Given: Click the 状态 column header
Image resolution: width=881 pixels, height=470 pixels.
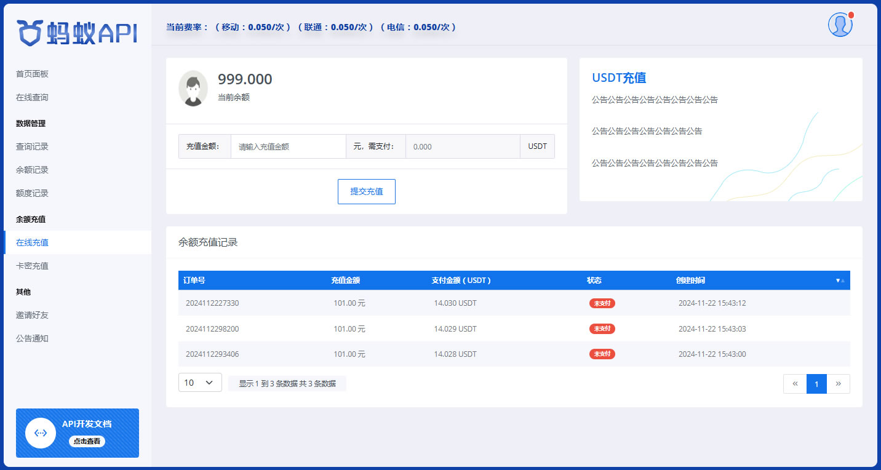Looking at the screenshot, I should pos(594,281).
